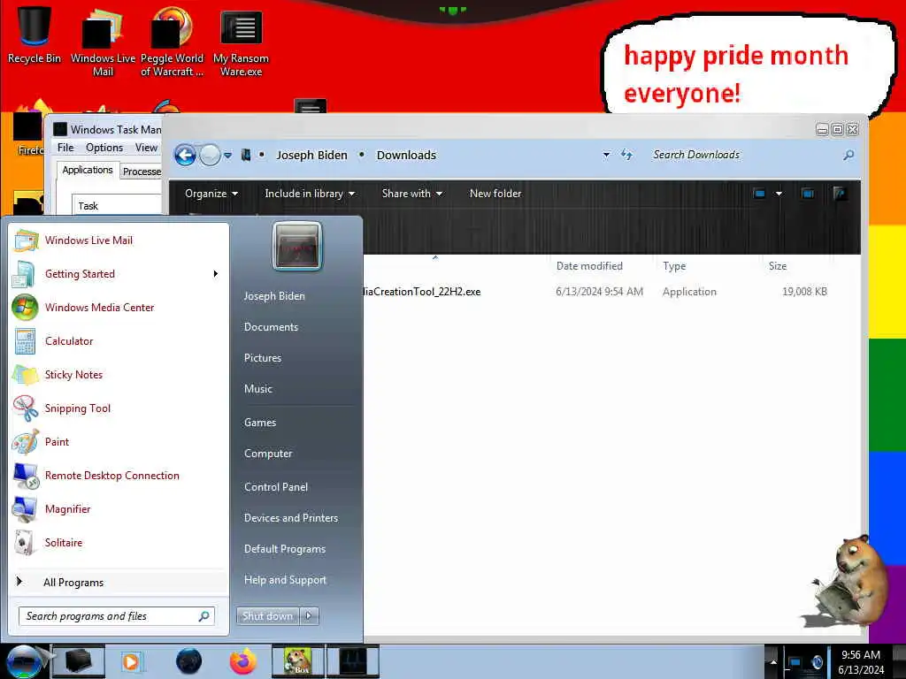906x679 pixels.
Task: Open Windows Live Mail desktop shortcut
Action: [x=103, y=42]
